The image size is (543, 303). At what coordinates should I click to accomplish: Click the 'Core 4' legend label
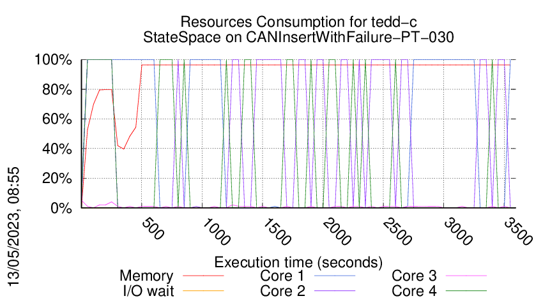click(x=414, y=291)
